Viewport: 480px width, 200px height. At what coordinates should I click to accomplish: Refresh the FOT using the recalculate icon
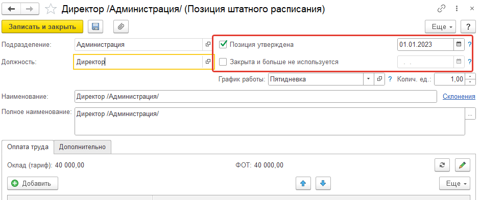[442, 165]
